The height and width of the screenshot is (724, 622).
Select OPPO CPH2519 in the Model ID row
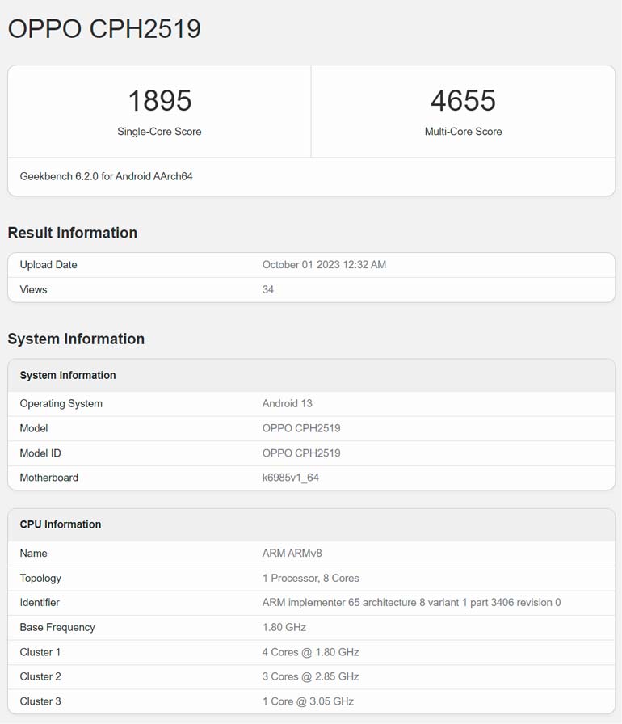click(x=301, y=453)
